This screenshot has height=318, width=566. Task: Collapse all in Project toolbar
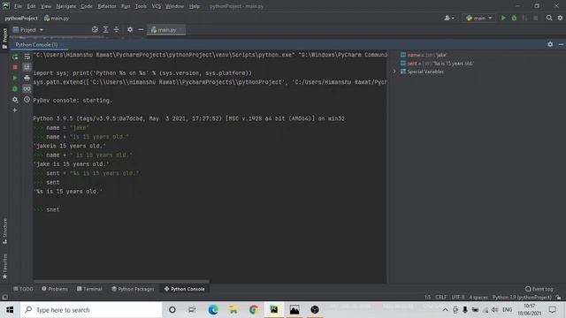(116, 29)
